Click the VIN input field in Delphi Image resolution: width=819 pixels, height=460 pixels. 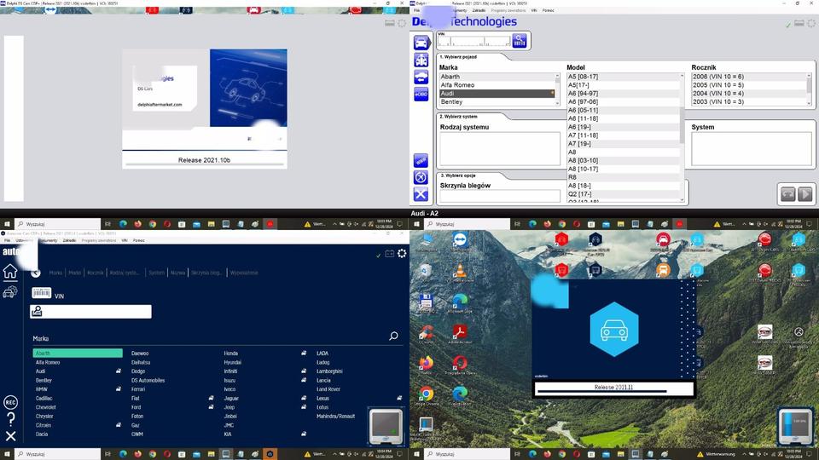click(x=474, y=41)
